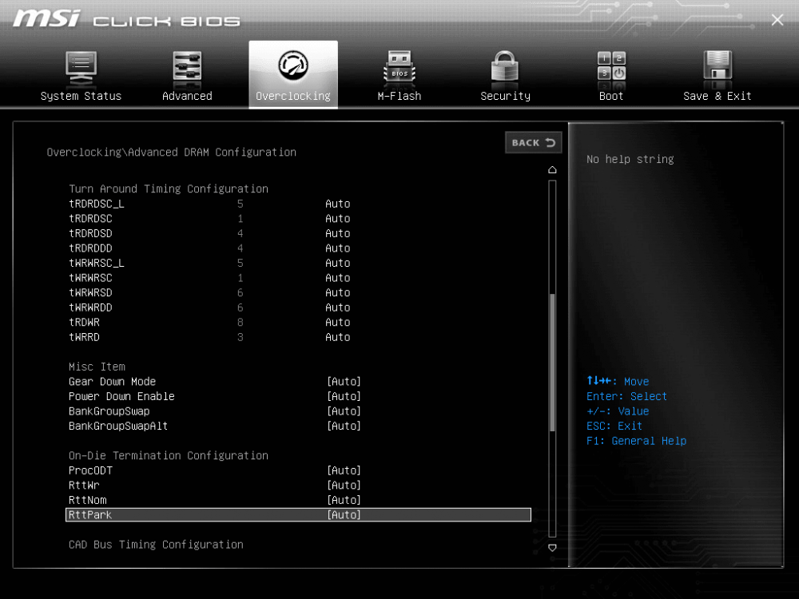This screenshot has width=799, height=599.
Task: Edit the tWRRD Auto value field
Action: (x=338, y=337)
